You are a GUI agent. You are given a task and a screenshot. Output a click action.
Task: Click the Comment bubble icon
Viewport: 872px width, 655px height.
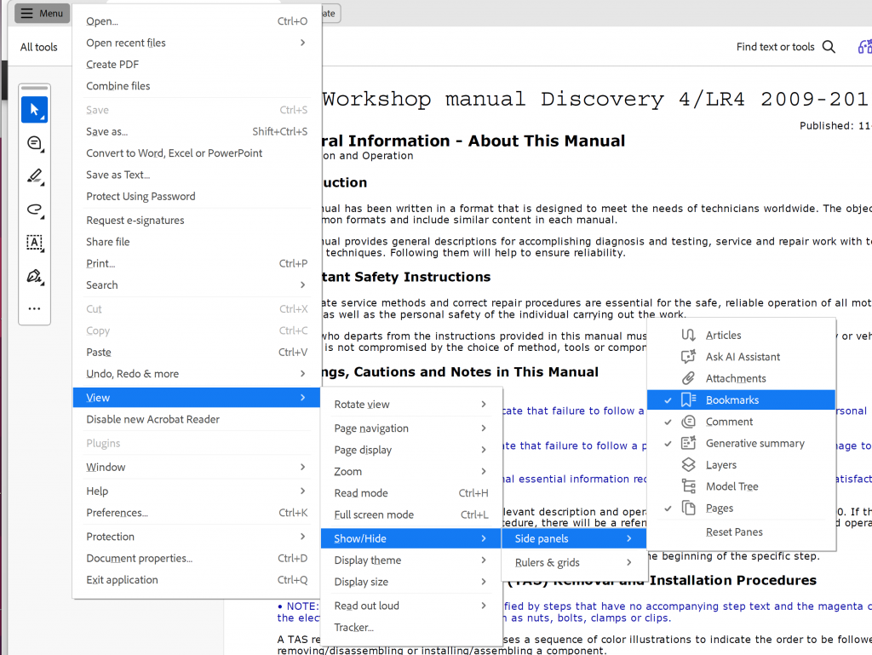point(688,422)
